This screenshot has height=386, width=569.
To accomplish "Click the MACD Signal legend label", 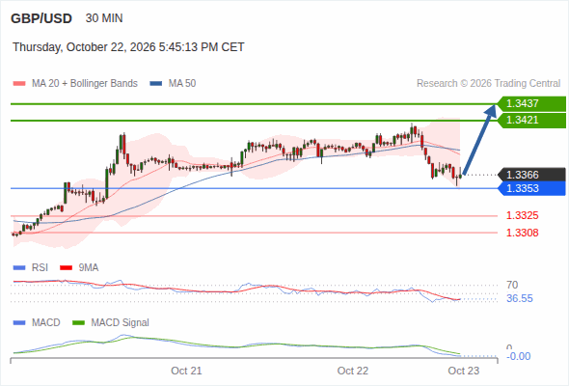I will [x=121, y=323].
